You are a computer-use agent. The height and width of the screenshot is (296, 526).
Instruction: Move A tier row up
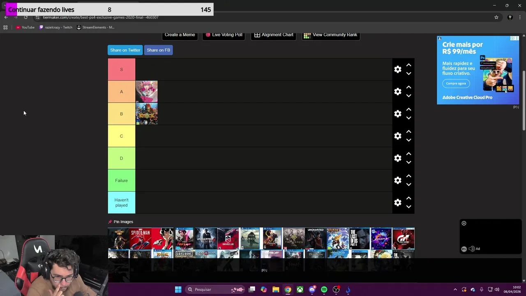click(x=408, y=87)
